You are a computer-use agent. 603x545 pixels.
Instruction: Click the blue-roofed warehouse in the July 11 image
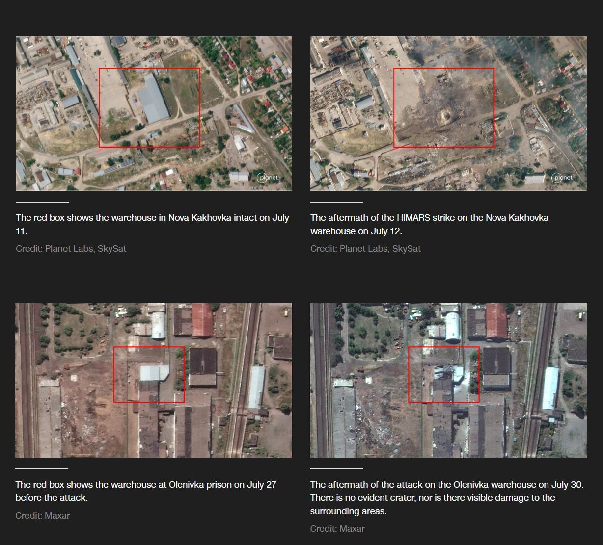(x=154, y=99)
